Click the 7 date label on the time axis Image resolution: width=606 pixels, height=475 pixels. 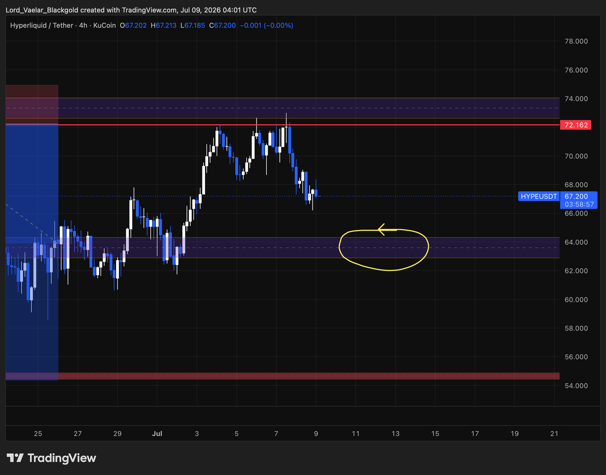pyautogui.click(x=276, y=434)
